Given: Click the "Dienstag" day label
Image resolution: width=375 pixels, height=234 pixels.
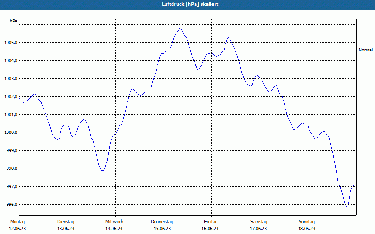Looking at the screenshot, I should 66,222.
